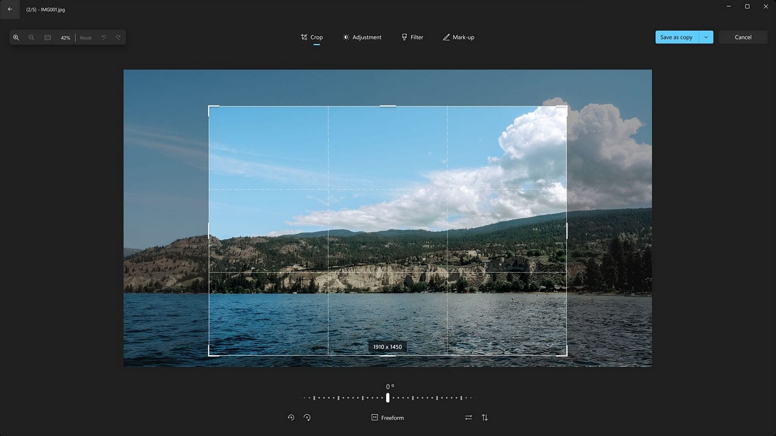Screen dimensions: 776x436
Task: Fit the image to the window
Action: 47,37
